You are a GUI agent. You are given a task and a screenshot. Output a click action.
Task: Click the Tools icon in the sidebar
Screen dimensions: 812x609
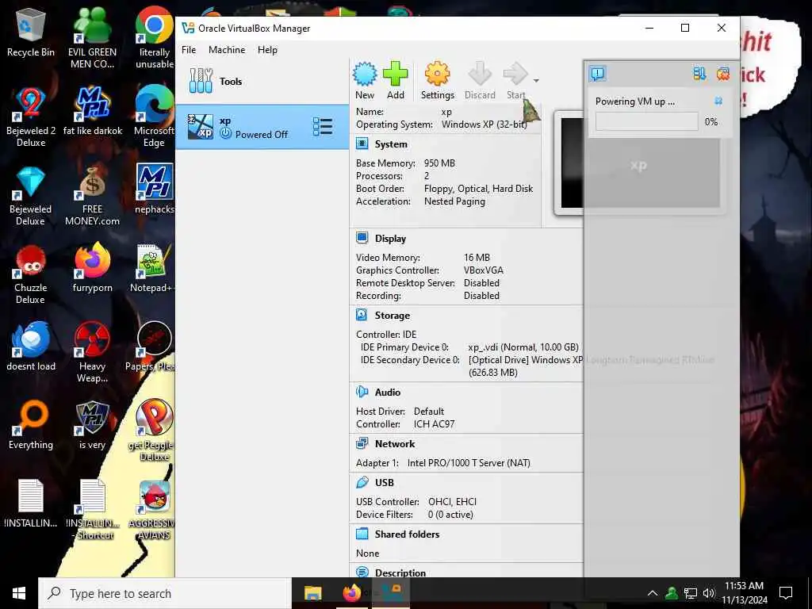click(201, 81)
